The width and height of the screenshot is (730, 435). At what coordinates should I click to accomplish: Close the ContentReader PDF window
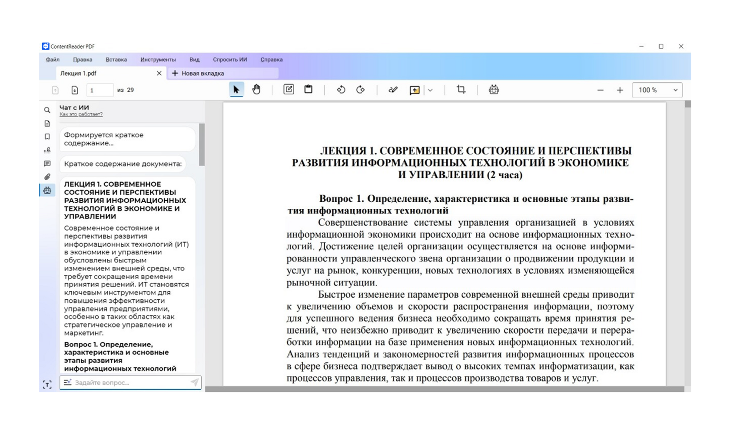pos(681,46)
